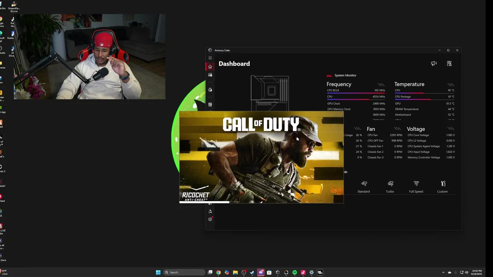Click the Armoury Crate title bar logo
493x277 pixels.
tap(210, 50)
